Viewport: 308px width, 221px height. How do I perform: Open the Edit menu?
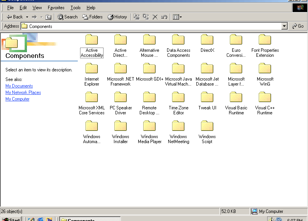pos(23,8)
